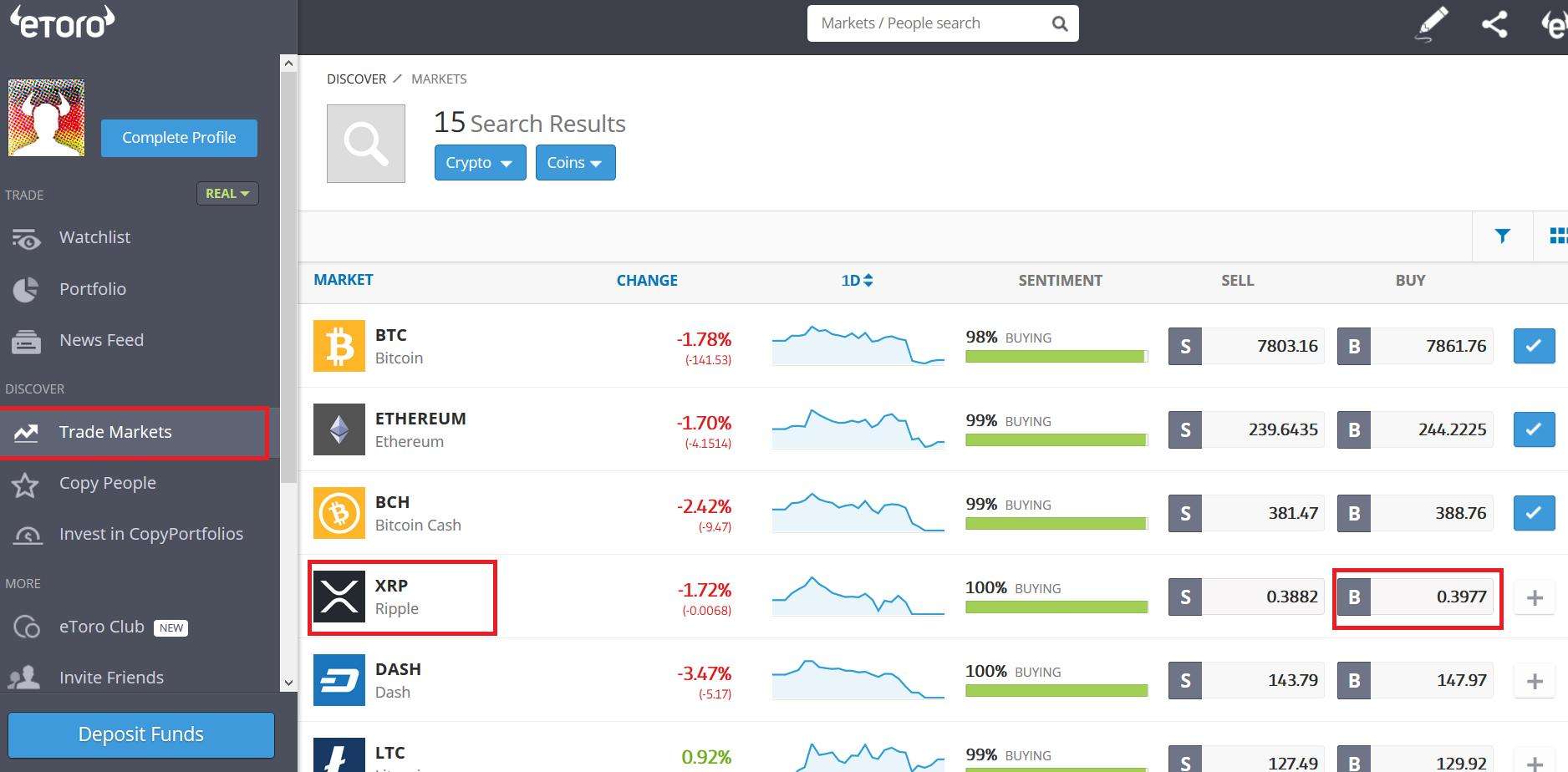
Task: Click the MARKETS breadcrumb text
Action: coord(439,79)
